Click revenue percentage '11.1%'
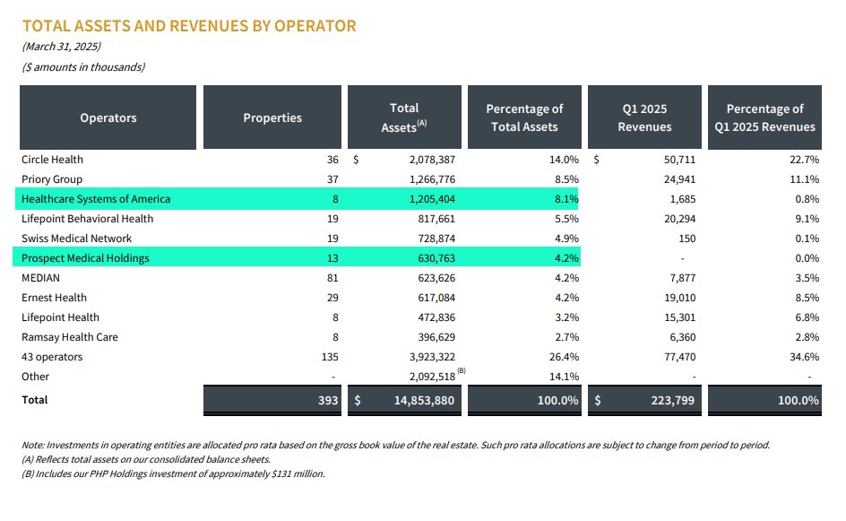The height and width of the screenshot is (521, 846). click(805, 179)
